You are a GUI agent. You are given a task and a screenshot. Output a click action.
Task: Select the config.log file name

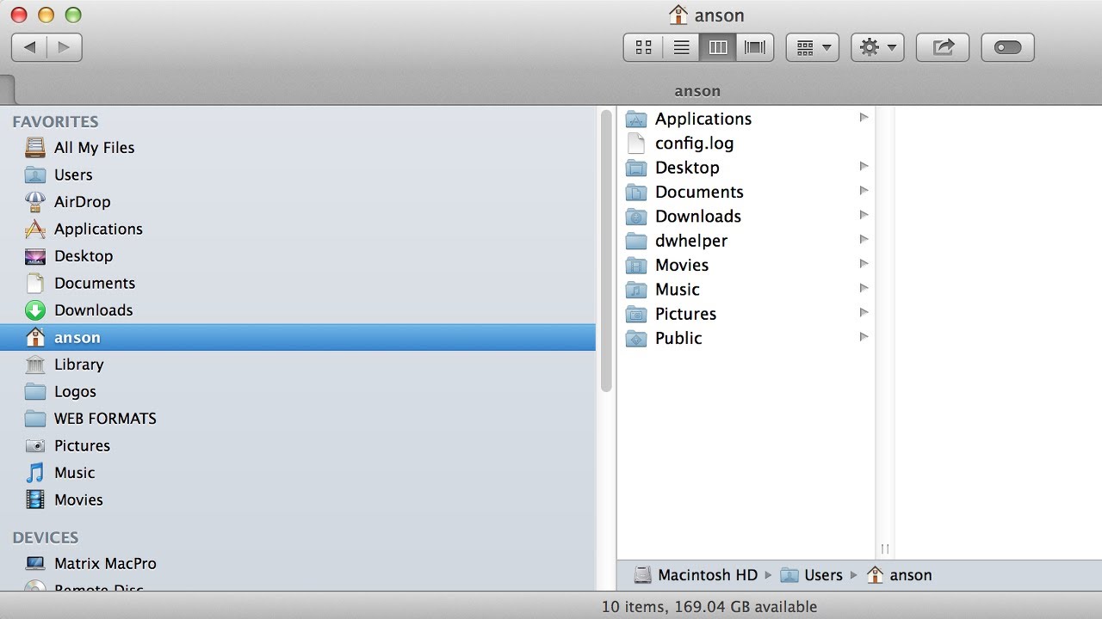tap(695, 143)
